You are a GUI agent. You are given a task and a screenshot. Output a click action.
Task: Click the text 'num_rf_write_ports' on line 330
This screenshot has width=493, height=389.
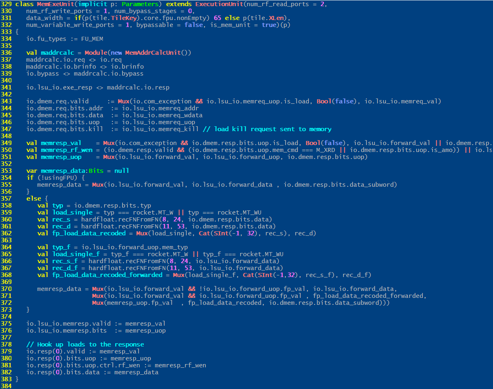(x=59, y=11)
